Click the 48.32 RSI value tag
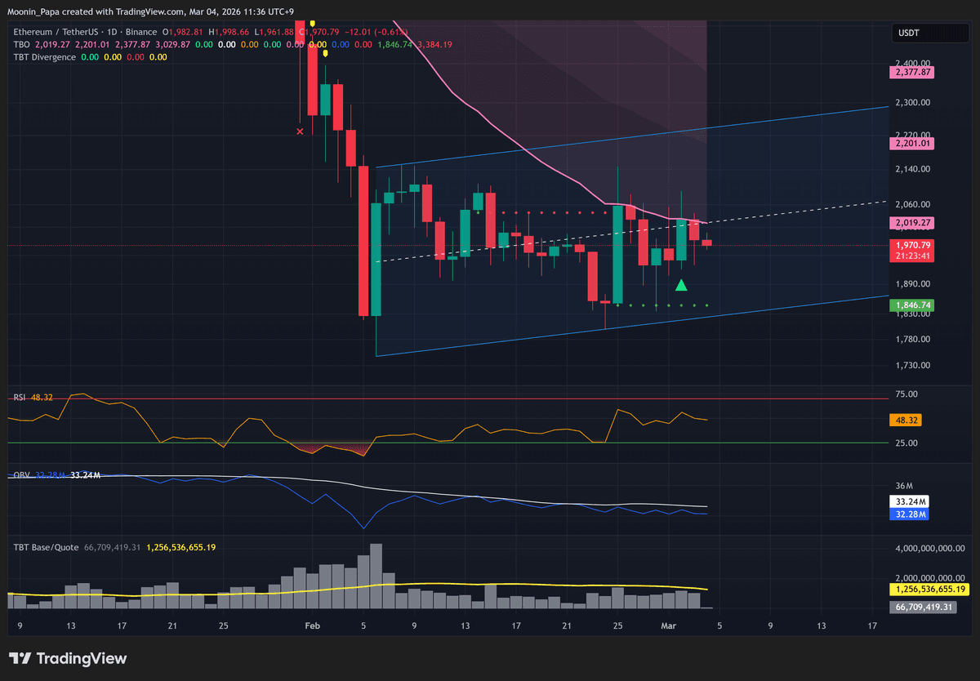This screenshot has height=681, width=980. [905, 420]
